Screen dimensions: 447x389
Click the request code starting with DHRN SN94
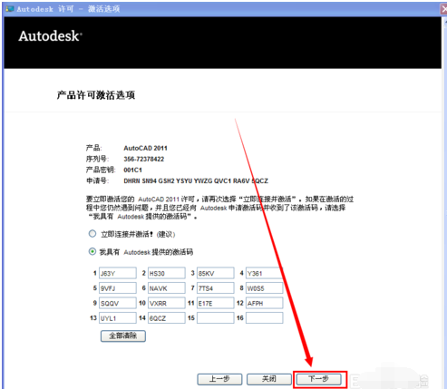(x=196, y=180)
